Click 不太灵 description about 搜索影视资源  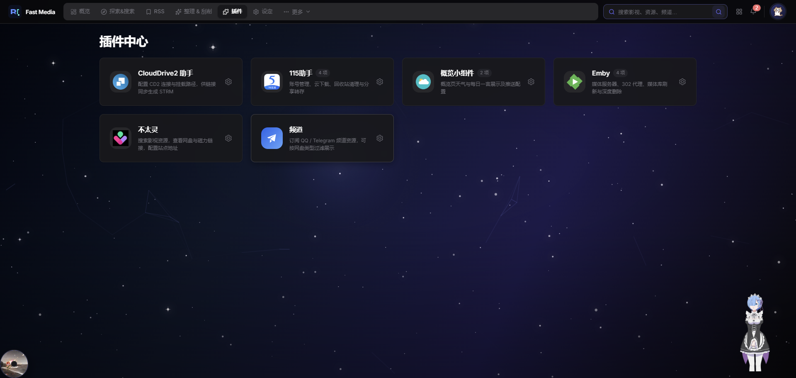pos(175,144)
